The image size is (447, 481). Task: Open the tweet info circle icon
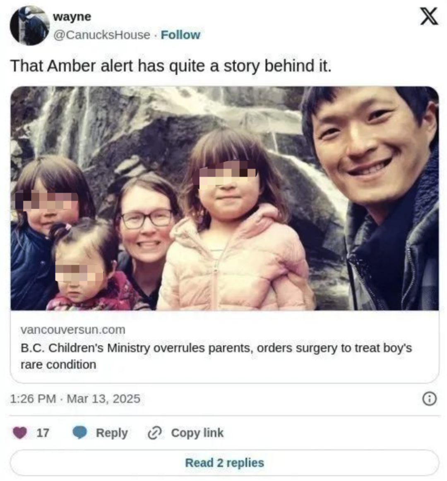[429, 399]
